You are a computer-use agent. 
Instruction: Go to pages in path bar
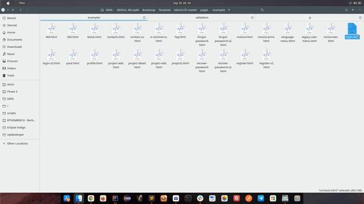pyautogui.click(x=204, y=10)
